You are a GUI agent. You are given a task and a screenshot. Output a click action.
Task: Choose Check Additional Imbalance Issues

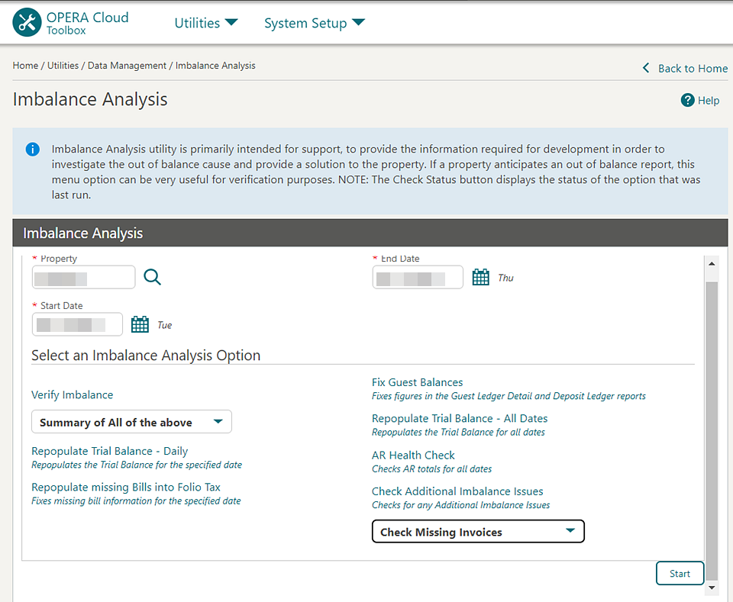coord(457,491)
